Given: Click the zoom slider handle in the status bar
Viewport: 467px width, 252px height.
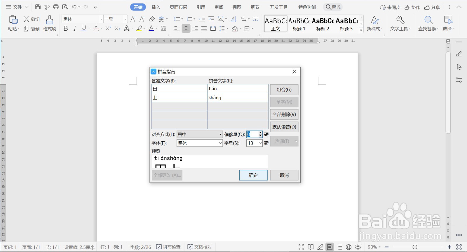Looking at the screenshot, I should coord(415,247).
